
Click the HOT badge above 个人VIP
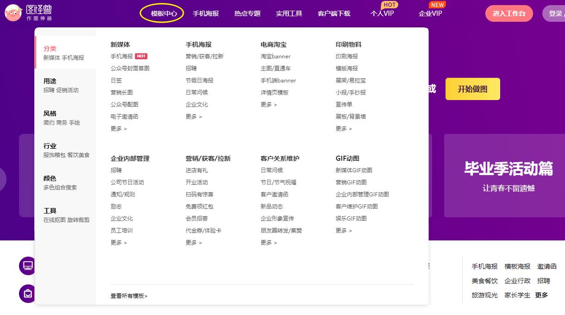tap(390, 5)
